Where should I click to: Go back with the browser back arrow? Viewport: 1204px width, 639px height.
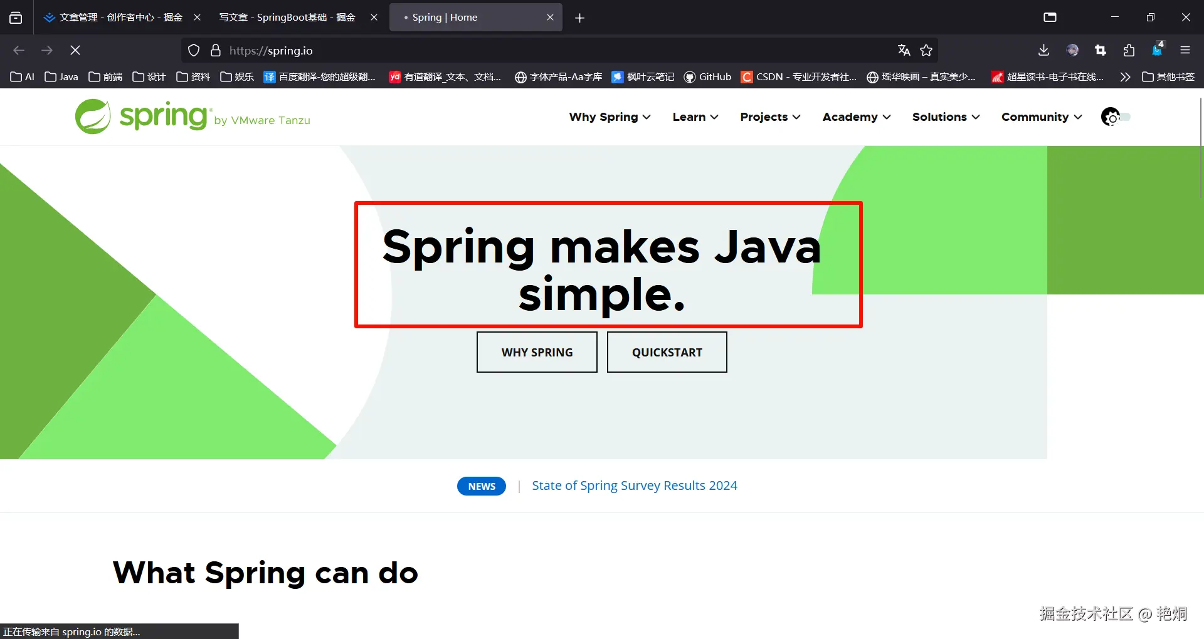[19, 50]
